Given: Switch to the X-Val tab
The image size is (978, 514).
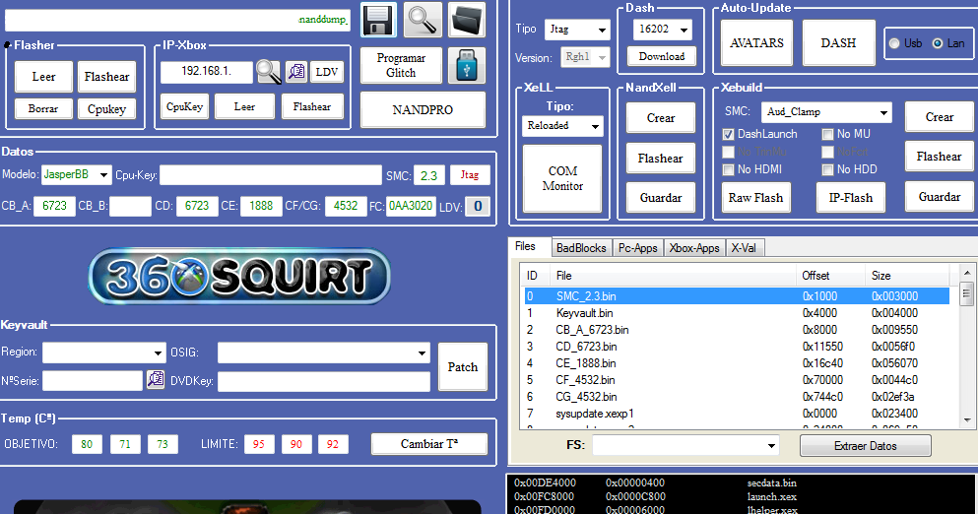Looking at the screenshot, I should point(744,247).
